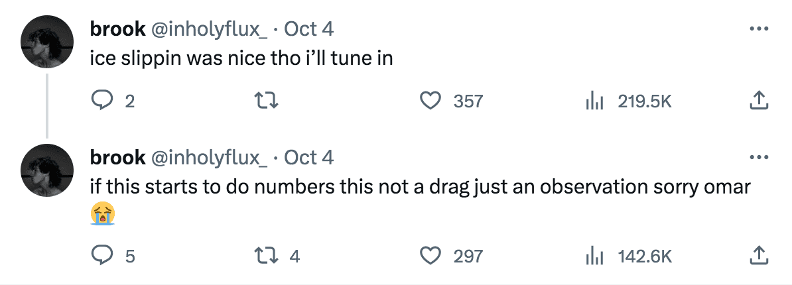The height and width of the screenshot is (285, 792).
Task: Like the 'ice slippin was nice' tweet
Action: (432, 101)
